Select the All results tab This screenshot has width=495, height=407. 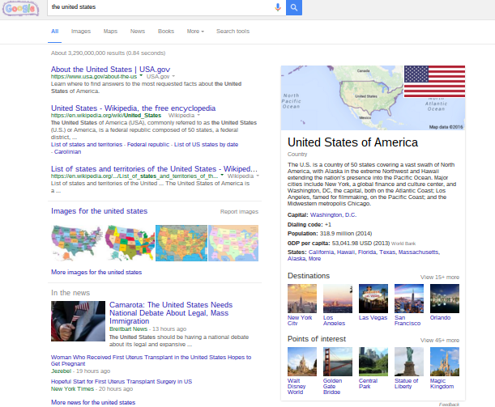pos(54,32)
